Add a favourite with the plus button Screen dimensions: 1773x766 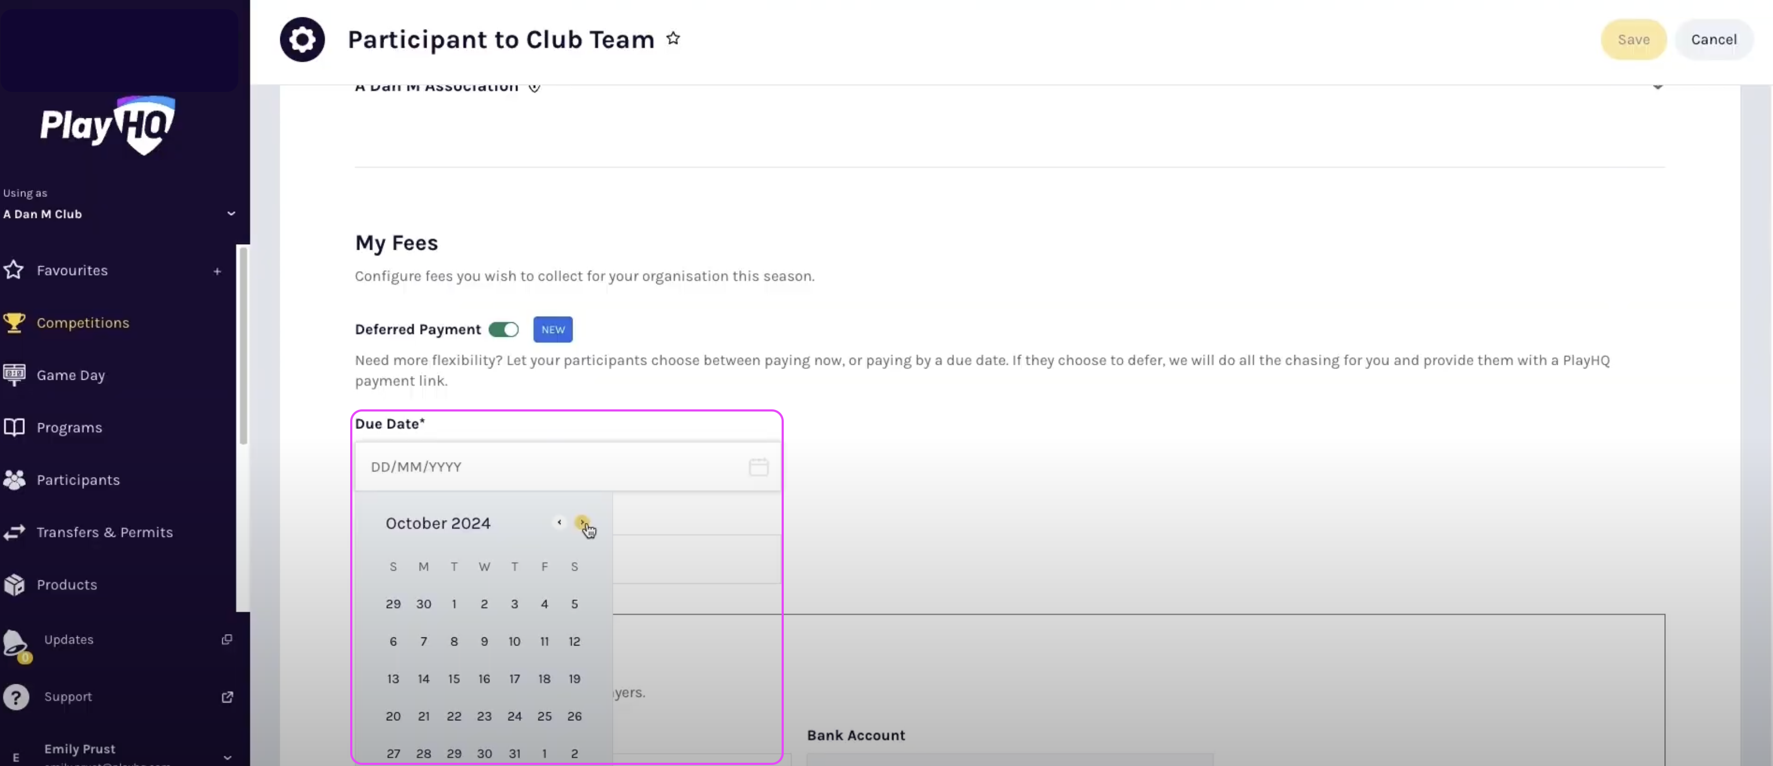point(217,271)
